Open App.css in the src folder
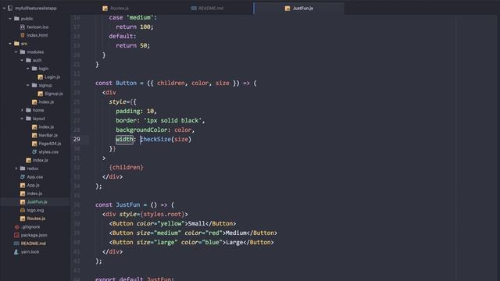 (34, 177)
